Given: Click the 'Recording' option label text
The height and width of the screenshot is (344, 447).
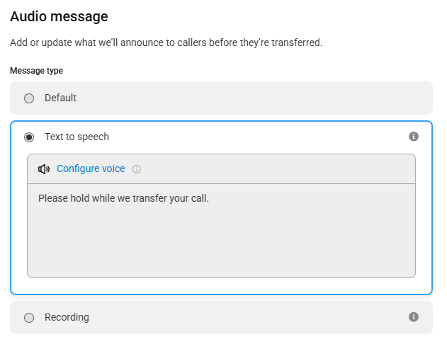Looking at the screenshot, I should [67, 317].
